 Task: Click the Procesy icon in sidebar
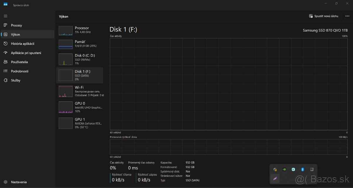pos(6,25)
